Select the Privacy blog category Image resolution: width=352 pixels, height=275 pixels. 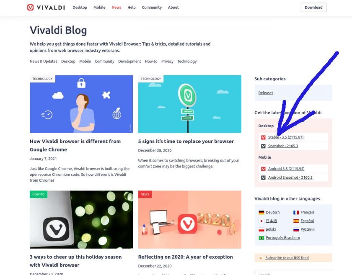(x=167, y=61)
